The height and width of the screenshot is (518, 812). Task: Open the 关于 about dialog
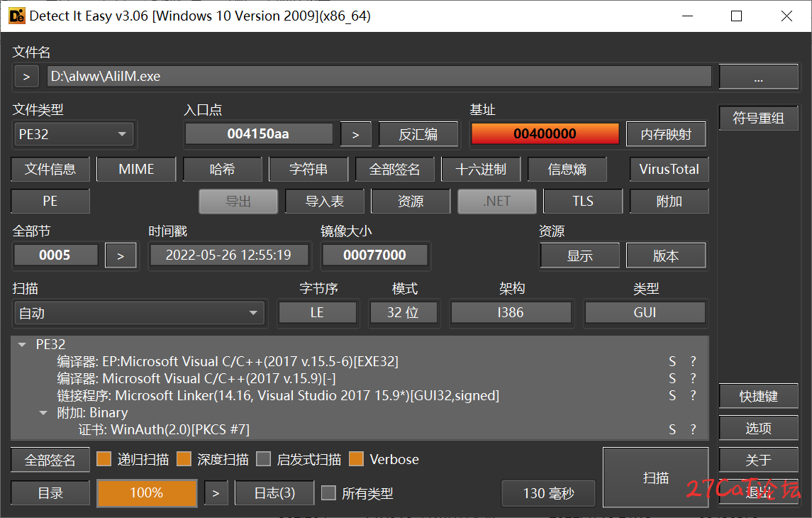[x=758, y=460]
